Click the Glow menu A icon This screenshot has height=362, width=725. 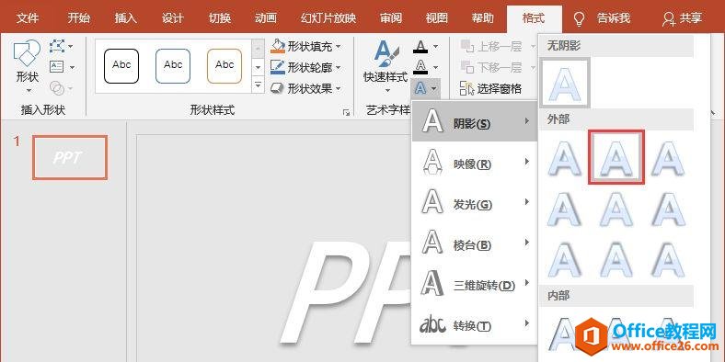coord(432,203)
